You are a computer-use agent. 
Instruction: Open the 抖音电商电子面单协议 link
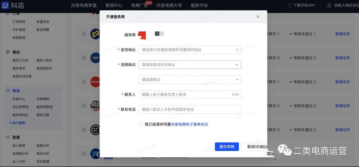click(x=189, y=124)
